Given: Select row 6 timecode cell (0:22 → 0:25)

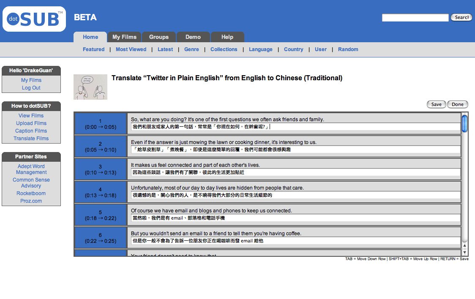Looking at the screenshot, I should click(x=100, y=238).
